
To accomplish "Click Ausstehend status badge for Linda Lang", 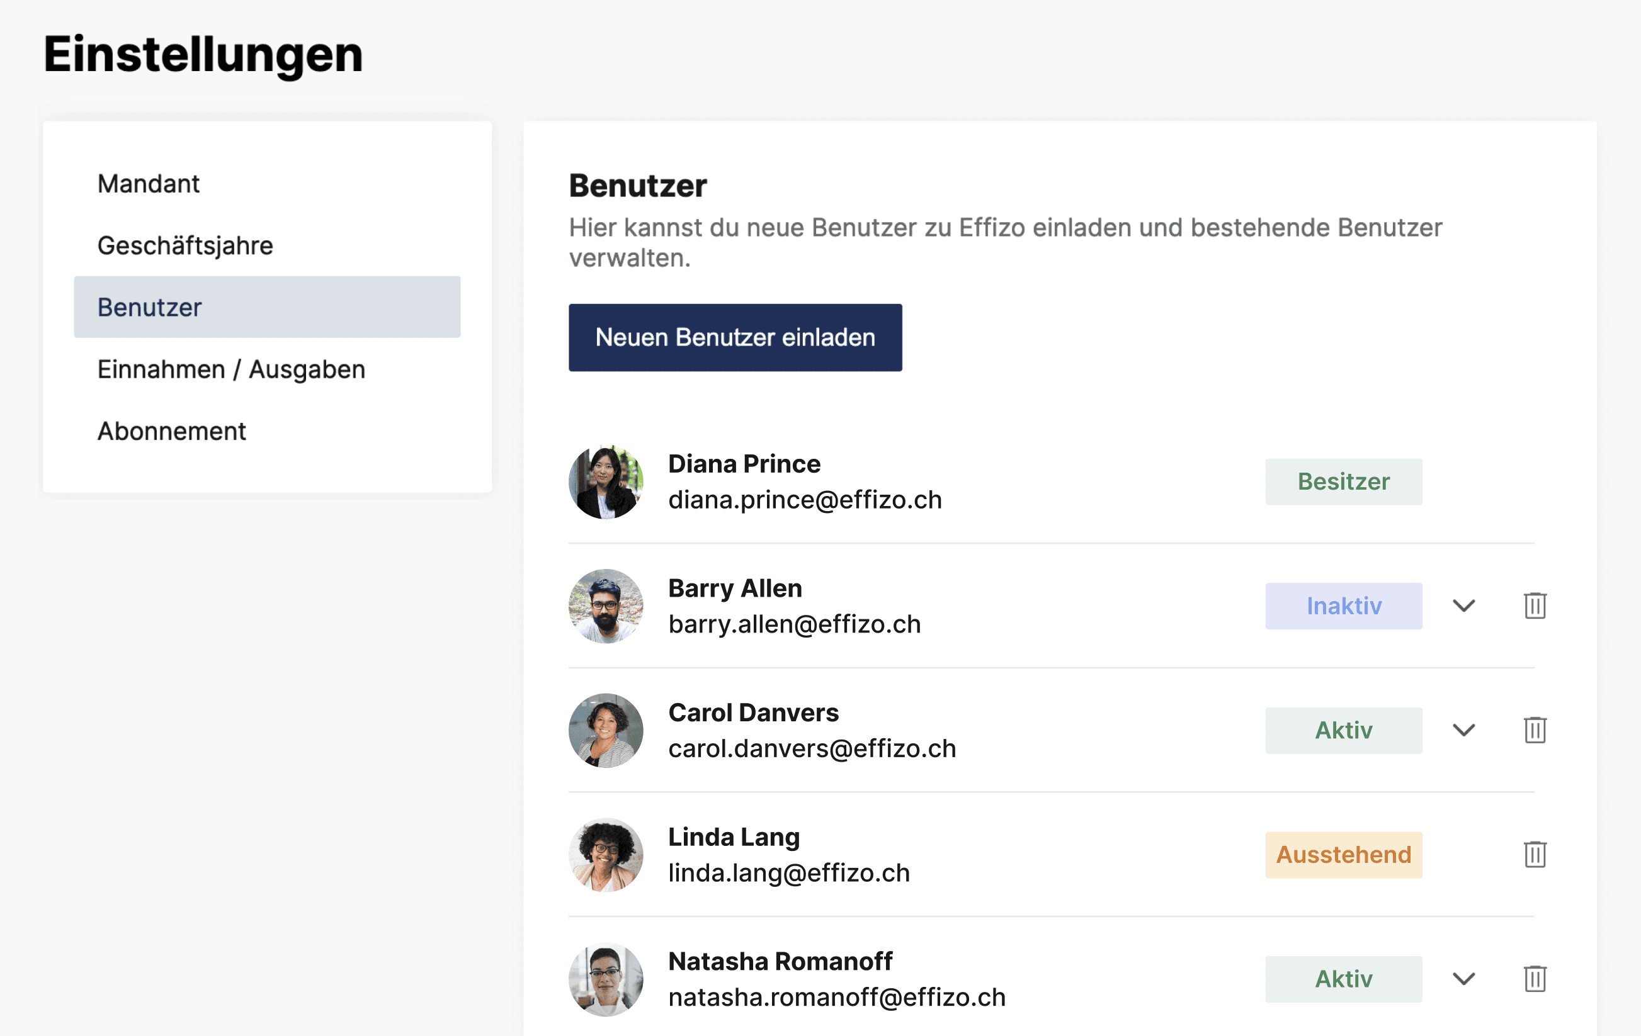I will (x=1343, y=854).
